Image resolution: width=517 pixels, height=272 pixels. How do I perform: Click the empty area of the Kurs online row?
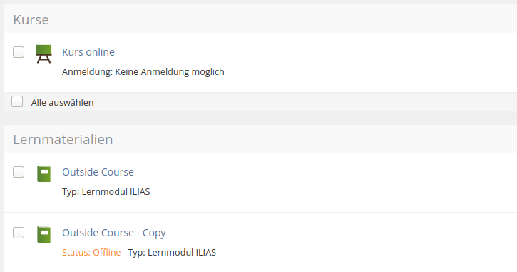(x=363, y=62)
